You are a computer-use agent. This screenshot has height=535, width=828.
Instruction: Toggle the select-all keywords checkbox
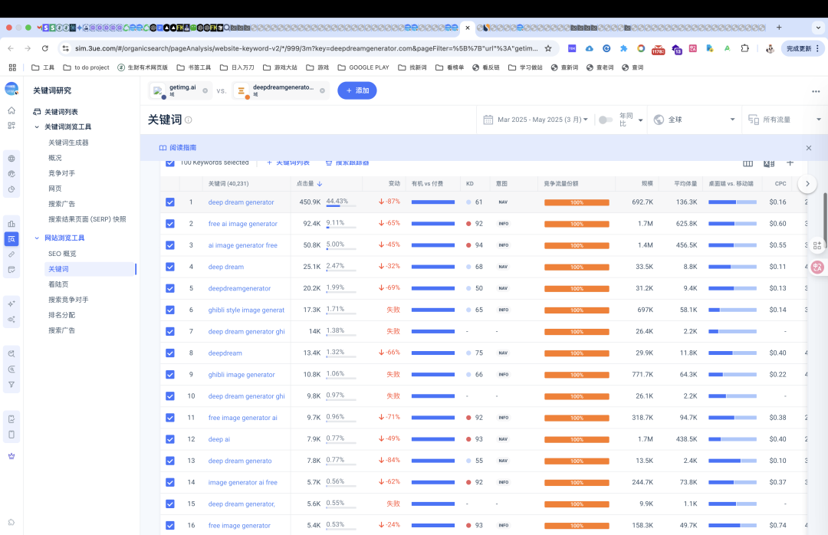click(170, 162)
